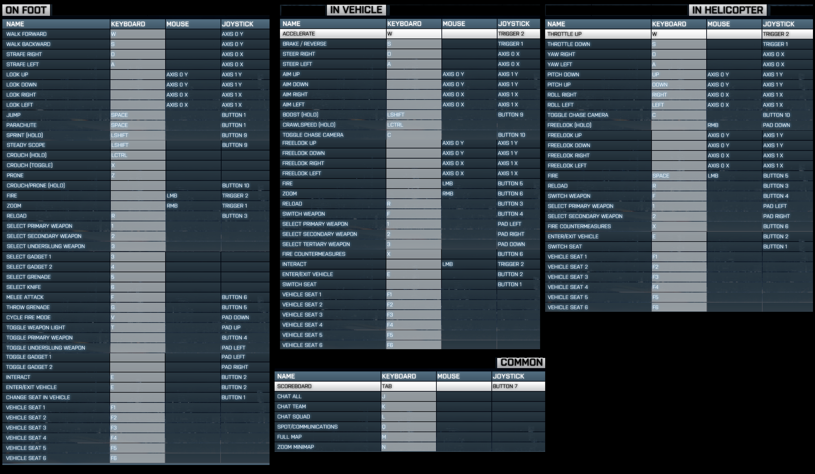
Task: Click Chat All keyboard binding field
Action: click(408, 397)
